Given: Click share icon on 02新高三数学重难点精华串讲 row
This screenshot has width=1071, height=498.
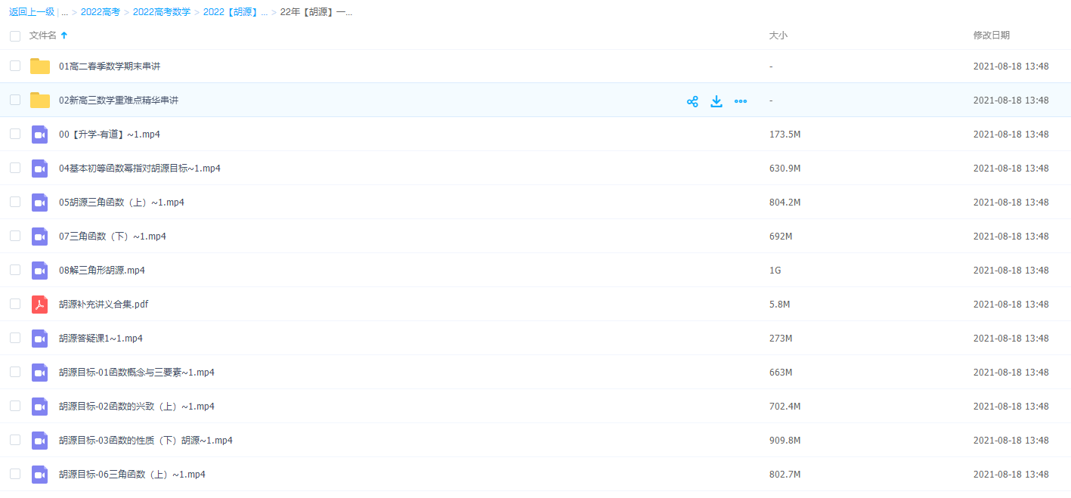Looking at the screenshot, I should [692, 101].
